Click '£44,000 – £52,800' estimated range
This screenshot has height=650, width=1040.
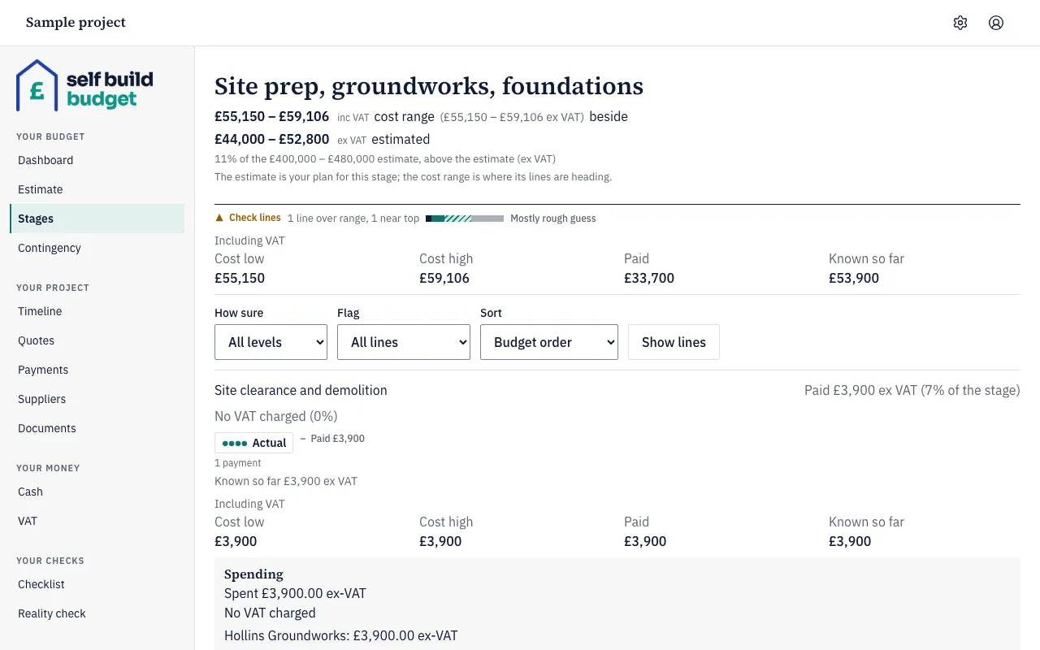271,139
